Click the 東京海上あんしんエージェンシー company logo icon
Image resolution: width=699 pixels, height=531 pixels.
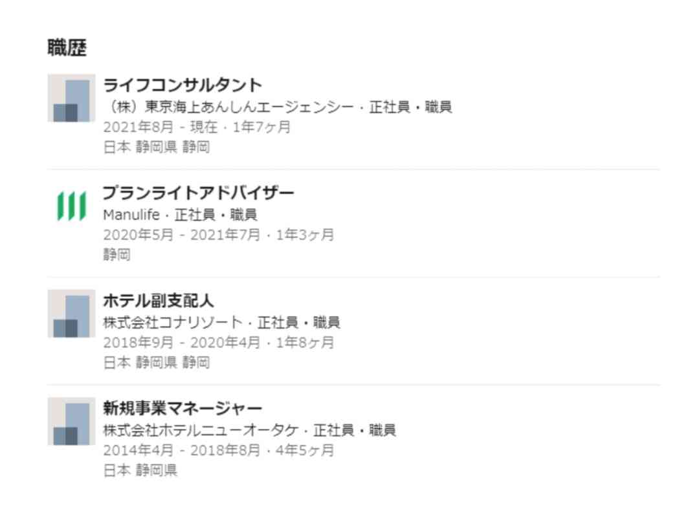tap(71, 98)
